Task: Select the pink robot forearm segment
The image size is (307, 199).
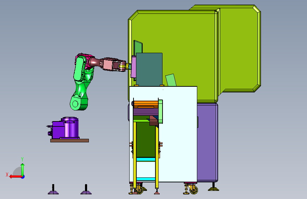Action: click(x=108, y=64)
